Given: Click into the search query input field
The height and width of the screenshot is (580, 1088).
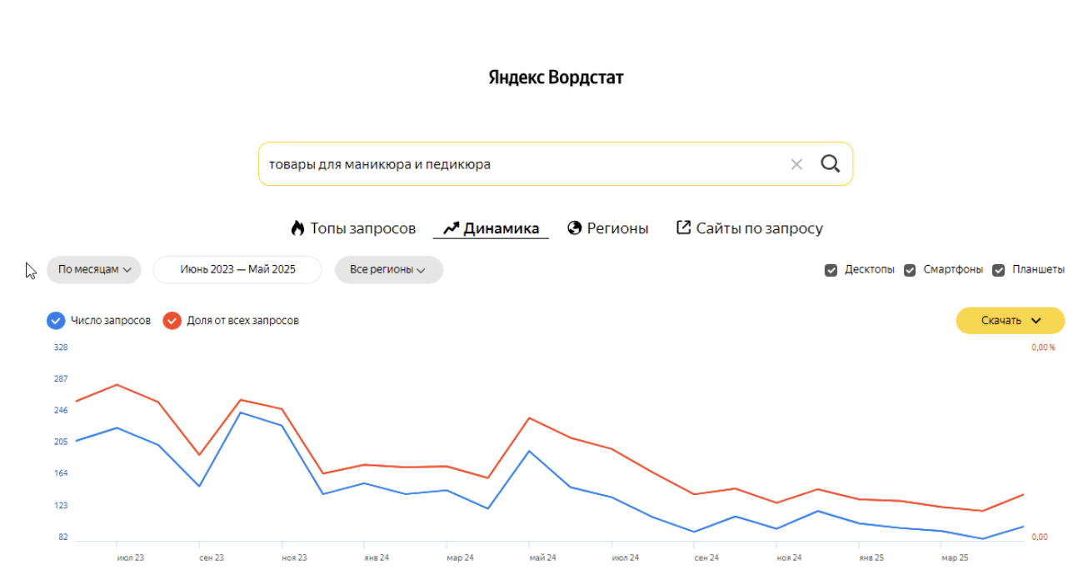Looking at the screenshot, I should [x=517, y=164].
